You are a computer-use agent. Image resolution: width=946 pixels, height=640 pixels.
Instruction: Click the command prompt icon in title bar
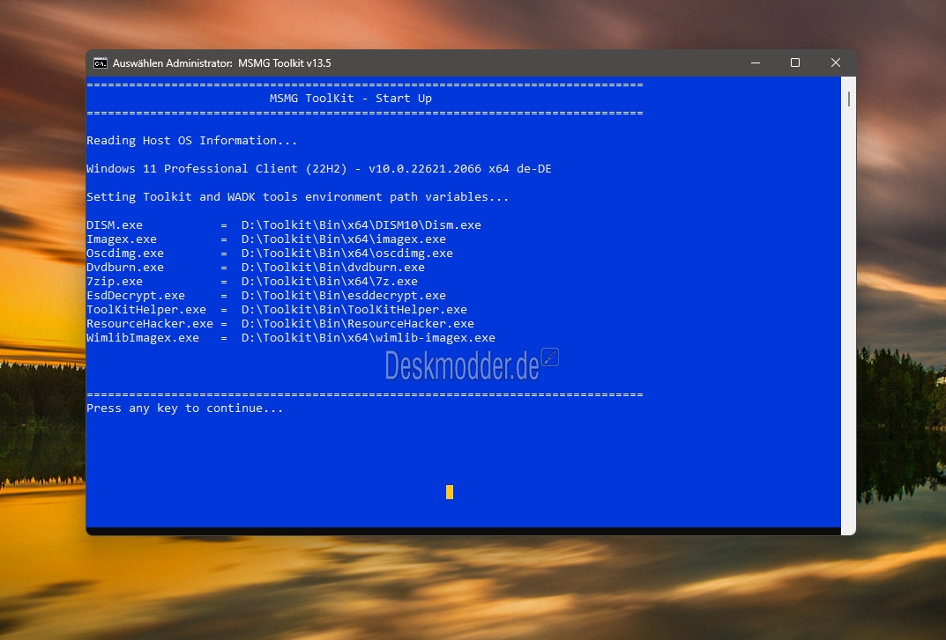pyautogui.click(x=101, y=63)
